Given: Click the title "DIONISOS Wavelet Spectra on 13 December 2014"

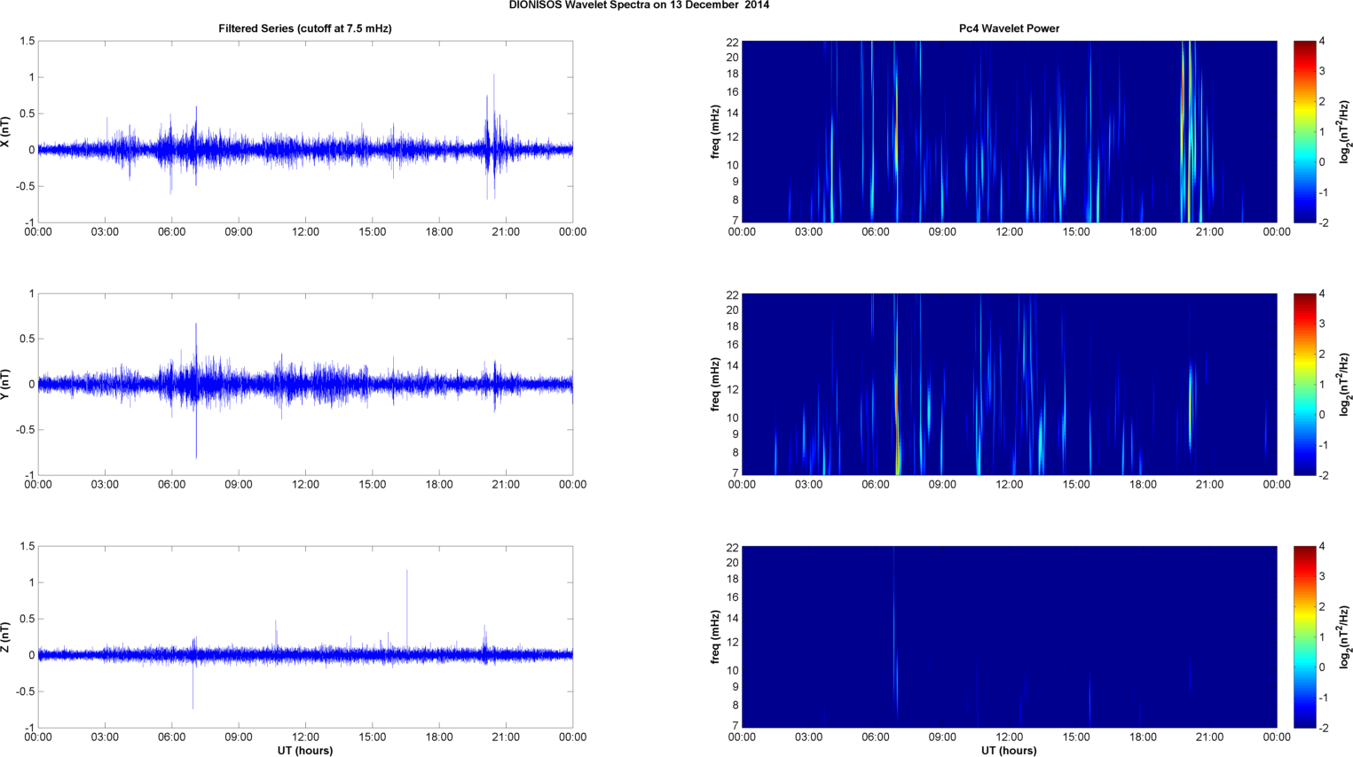Looking at the screenshot, I should [639, 5].
